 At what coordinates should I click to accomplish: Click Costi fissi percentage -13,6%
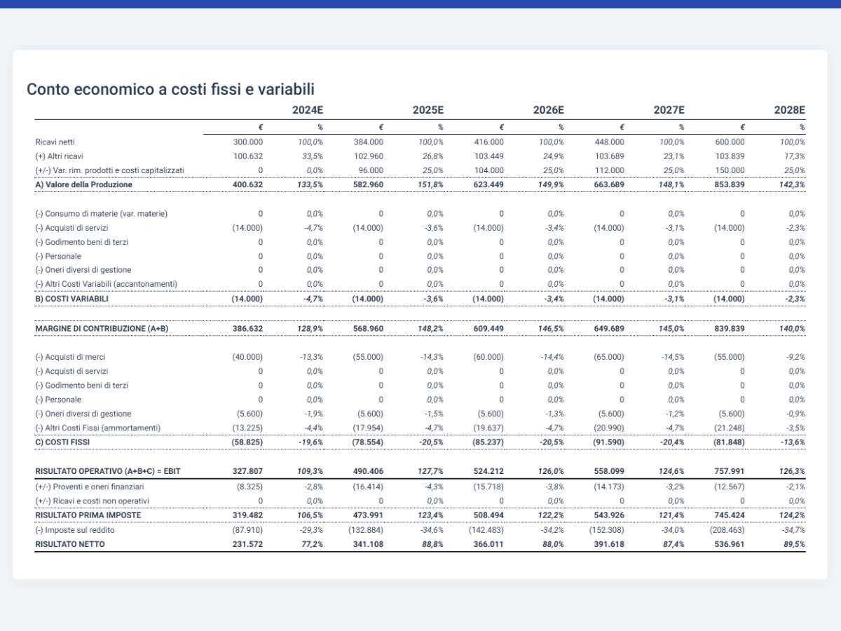coord(793,442)
